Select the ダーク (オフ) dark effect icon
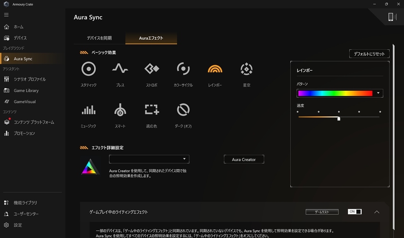The width and height of the screenshot is (404, 238). tap(183, 110)
